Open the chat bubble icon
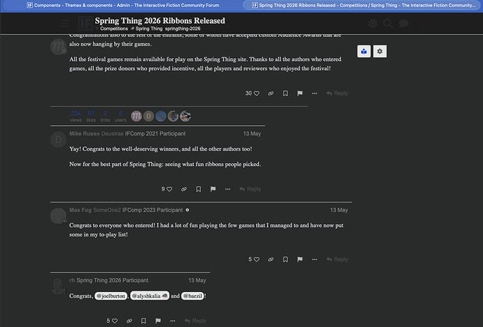This screenshot has width=483, height=327. point(403,23)
